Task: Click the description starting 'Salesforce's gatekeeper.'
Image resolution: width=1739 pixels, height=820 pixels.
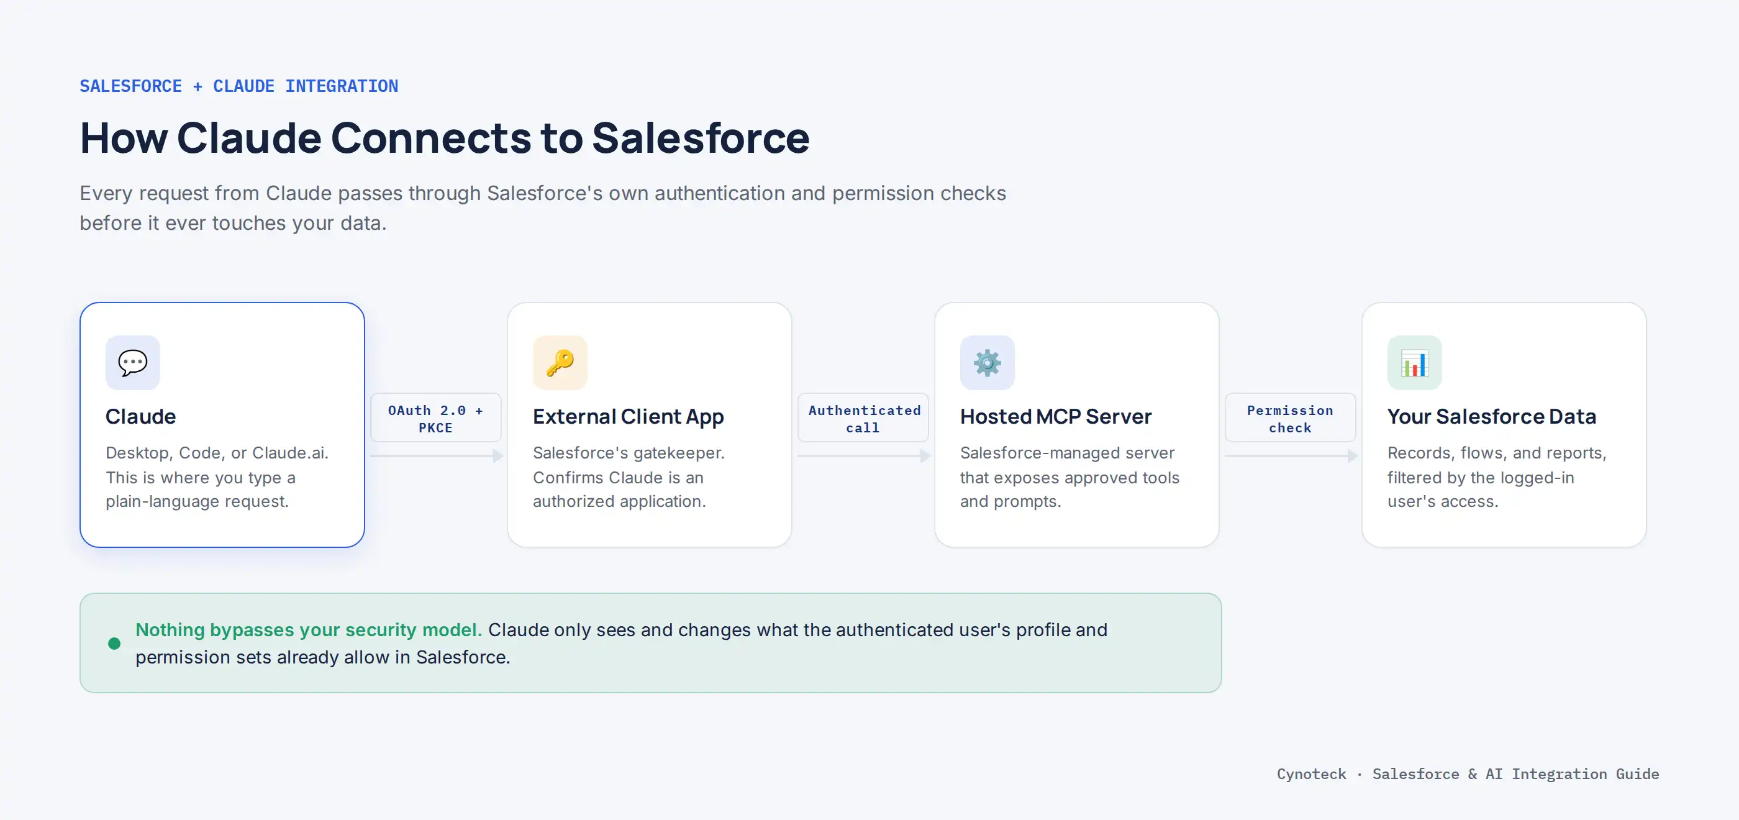Action: 629,477
